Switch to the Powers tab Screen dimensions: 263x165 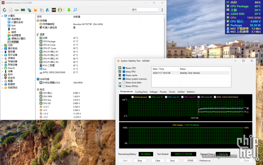(x=163, y=92)
